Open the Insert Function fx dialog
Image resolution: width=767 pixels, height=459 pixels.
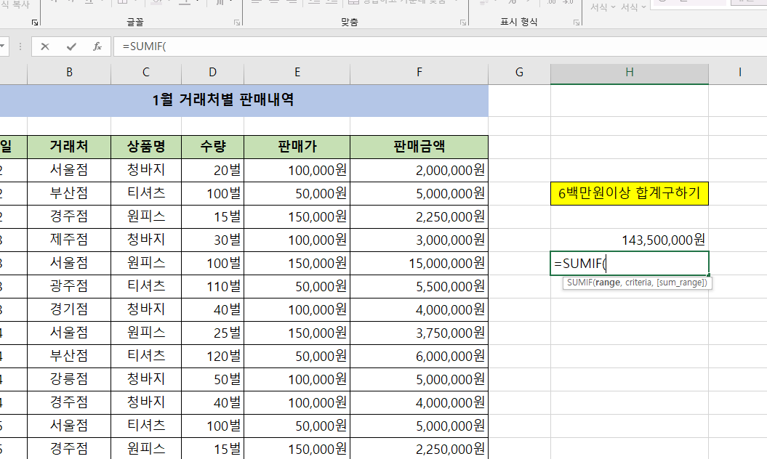[97, 46]
